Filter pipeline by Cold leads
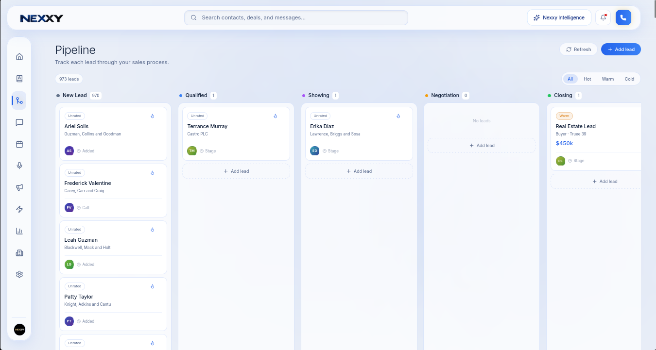The height and width of the screenshot is (350, 656). coord(629,79)
